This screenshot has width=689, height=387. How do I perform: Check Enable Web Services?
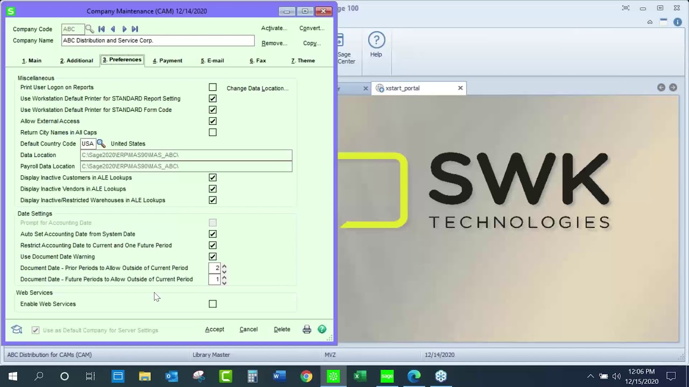213,304
